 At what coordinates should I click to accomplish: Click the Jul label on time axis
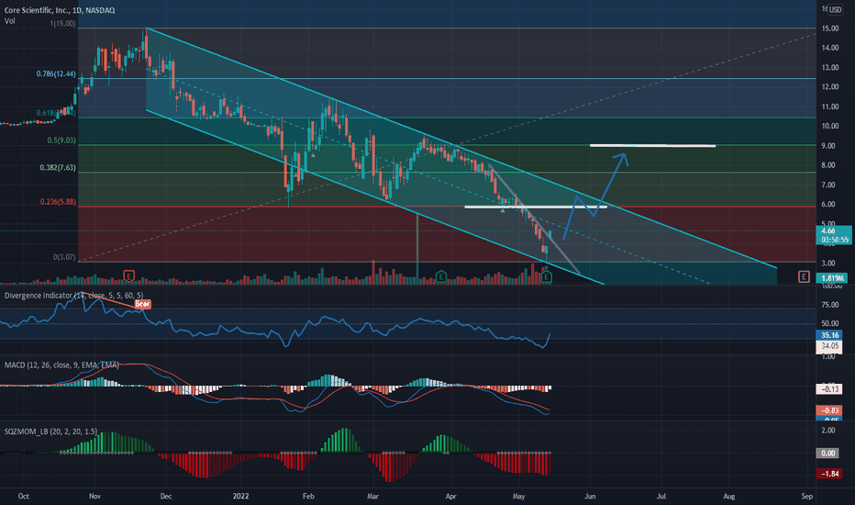coord(661,496)
